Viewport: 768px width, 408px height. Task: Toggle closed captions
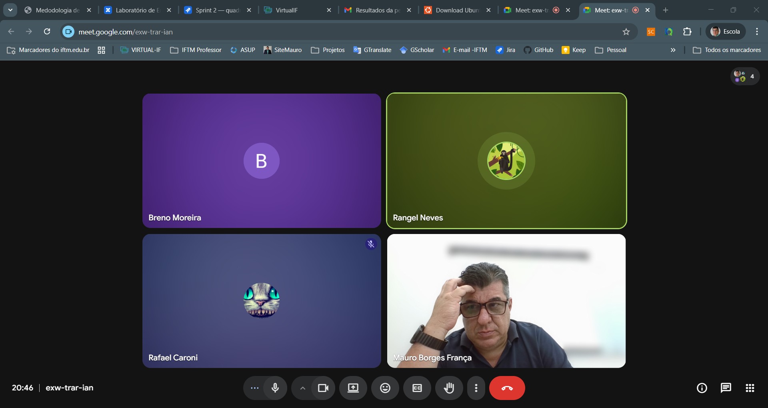(x=417, y=388)
